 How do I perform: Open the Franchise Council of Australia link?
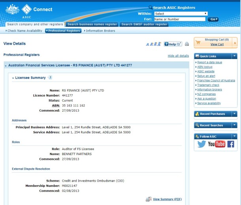[216, 80]
